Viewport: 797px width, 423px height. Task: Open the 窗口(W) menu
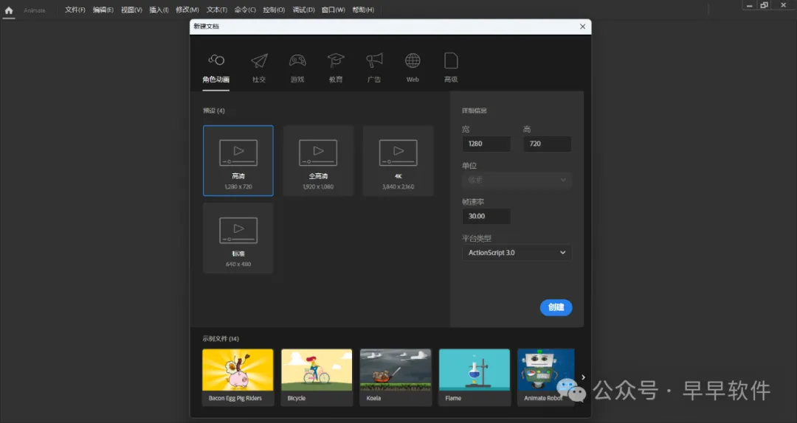(333, 10)
